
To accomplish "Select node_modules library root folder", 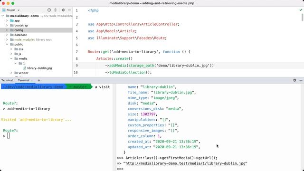I will [31, 39].
